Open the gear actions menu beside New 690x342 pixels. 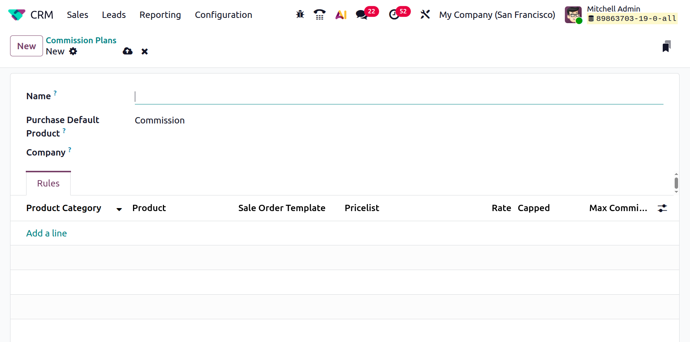pos(73,51)
